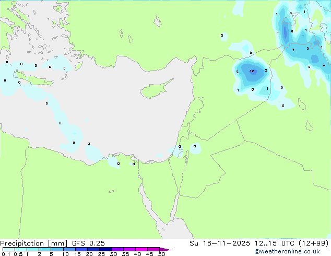Screen dimensions: 331x256
Task: Click the '(12+99)' forecast offset text
Action: click(x=314, y=243)
